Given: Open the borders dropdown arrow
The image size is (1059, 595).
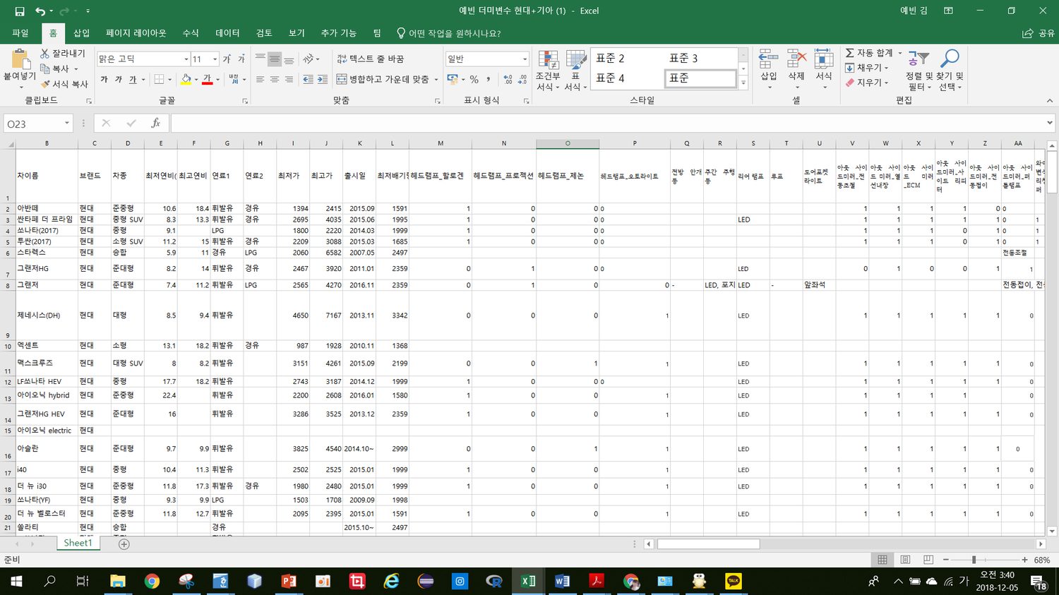Looking at the screenshot, I should pos(171,80).
